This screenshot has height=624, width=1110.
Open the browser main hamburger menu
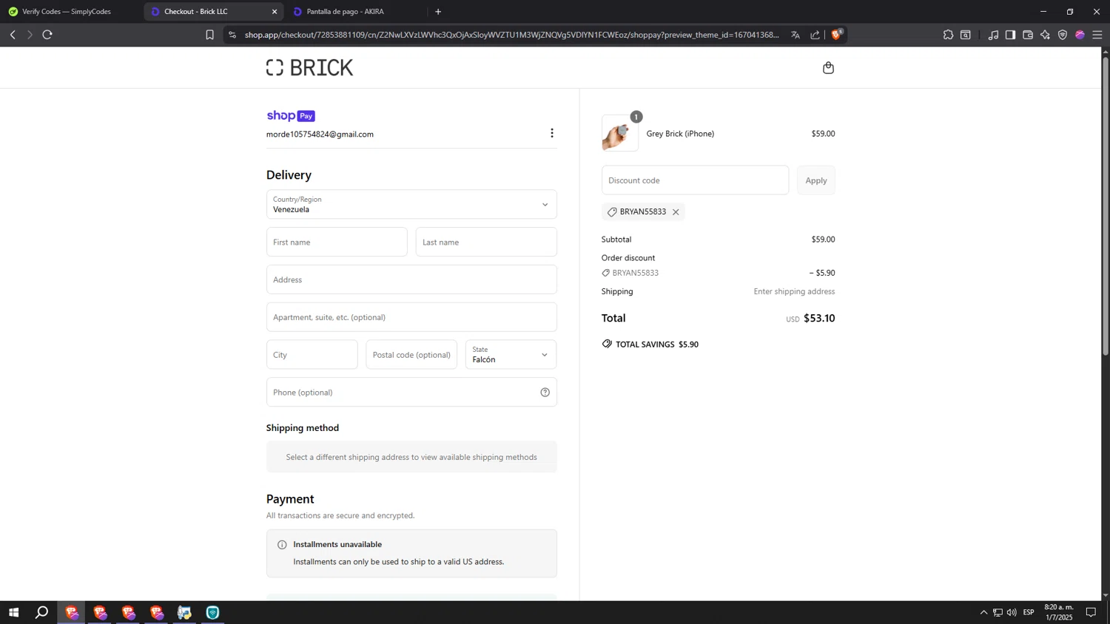[x=1097, y=35]
